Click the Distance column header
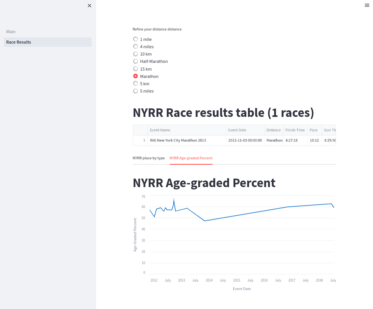Screen dimensions: 373x309 point(273,130)
